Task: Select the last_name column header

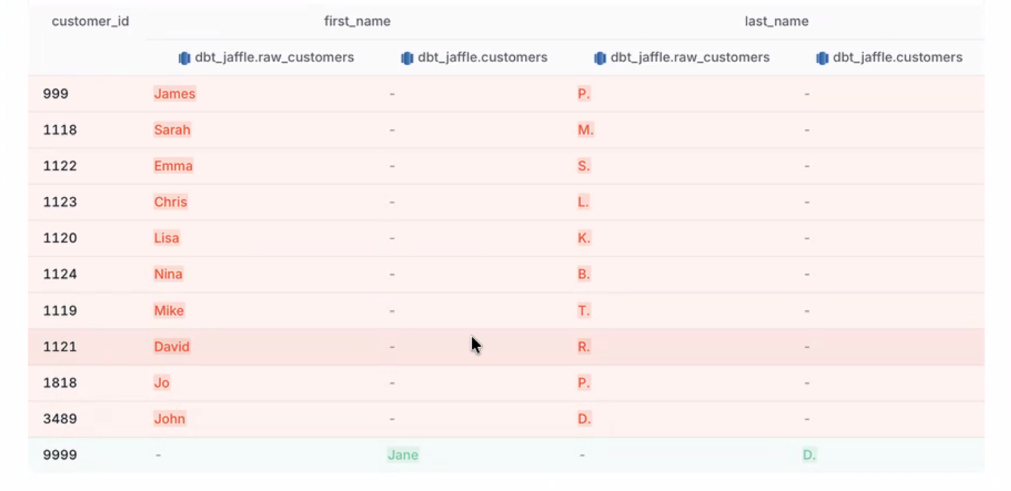Action: (776, 21)
